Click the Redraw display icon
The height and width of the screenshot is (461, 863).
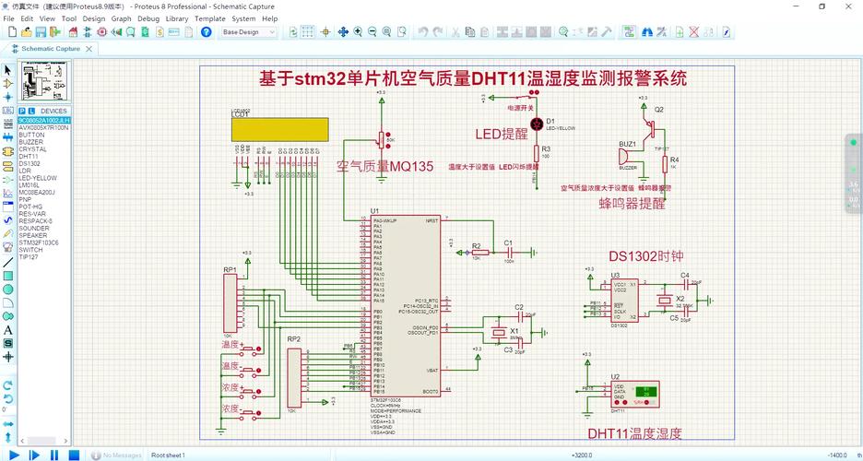point(293,32)
